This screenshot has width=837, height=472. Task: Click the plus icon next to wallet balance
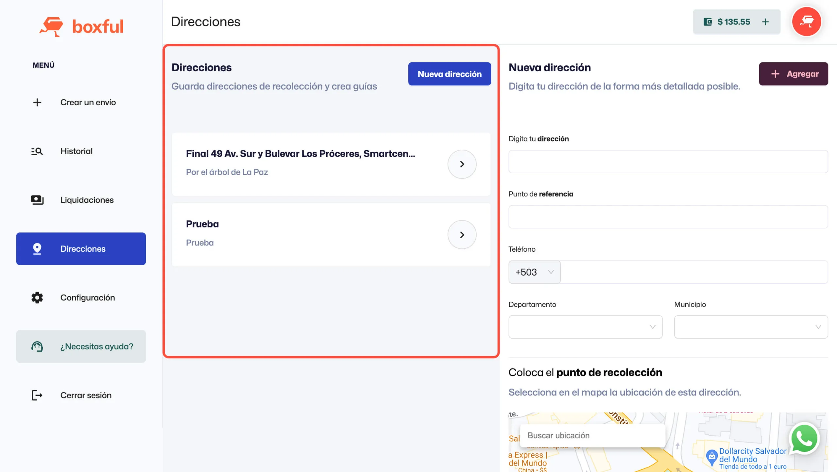[x=765, y=22]
